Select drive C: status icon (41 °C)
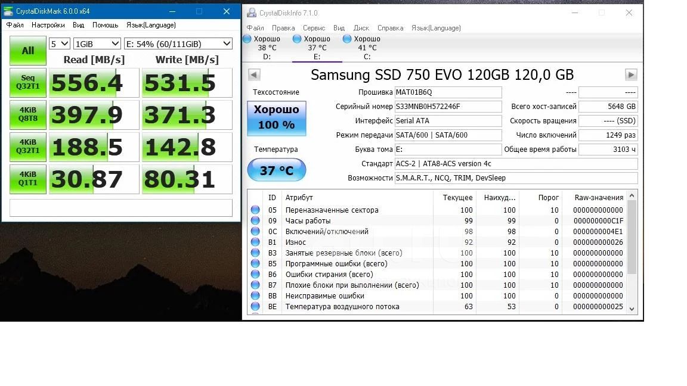 click(347, 39)
